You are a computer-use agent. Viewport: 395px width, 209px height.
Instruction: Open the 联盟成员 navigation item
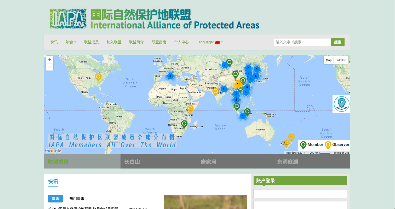pos(91,42)
